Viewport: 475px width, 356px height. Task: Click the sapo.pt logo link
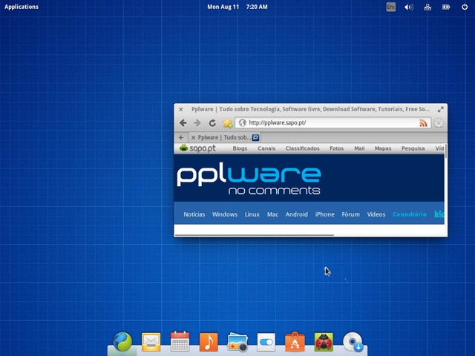(197, 148)
